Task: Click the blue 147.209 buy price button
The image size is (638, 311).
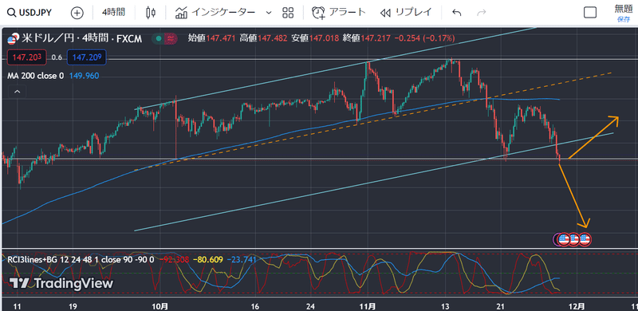Action: click(87, 57)
